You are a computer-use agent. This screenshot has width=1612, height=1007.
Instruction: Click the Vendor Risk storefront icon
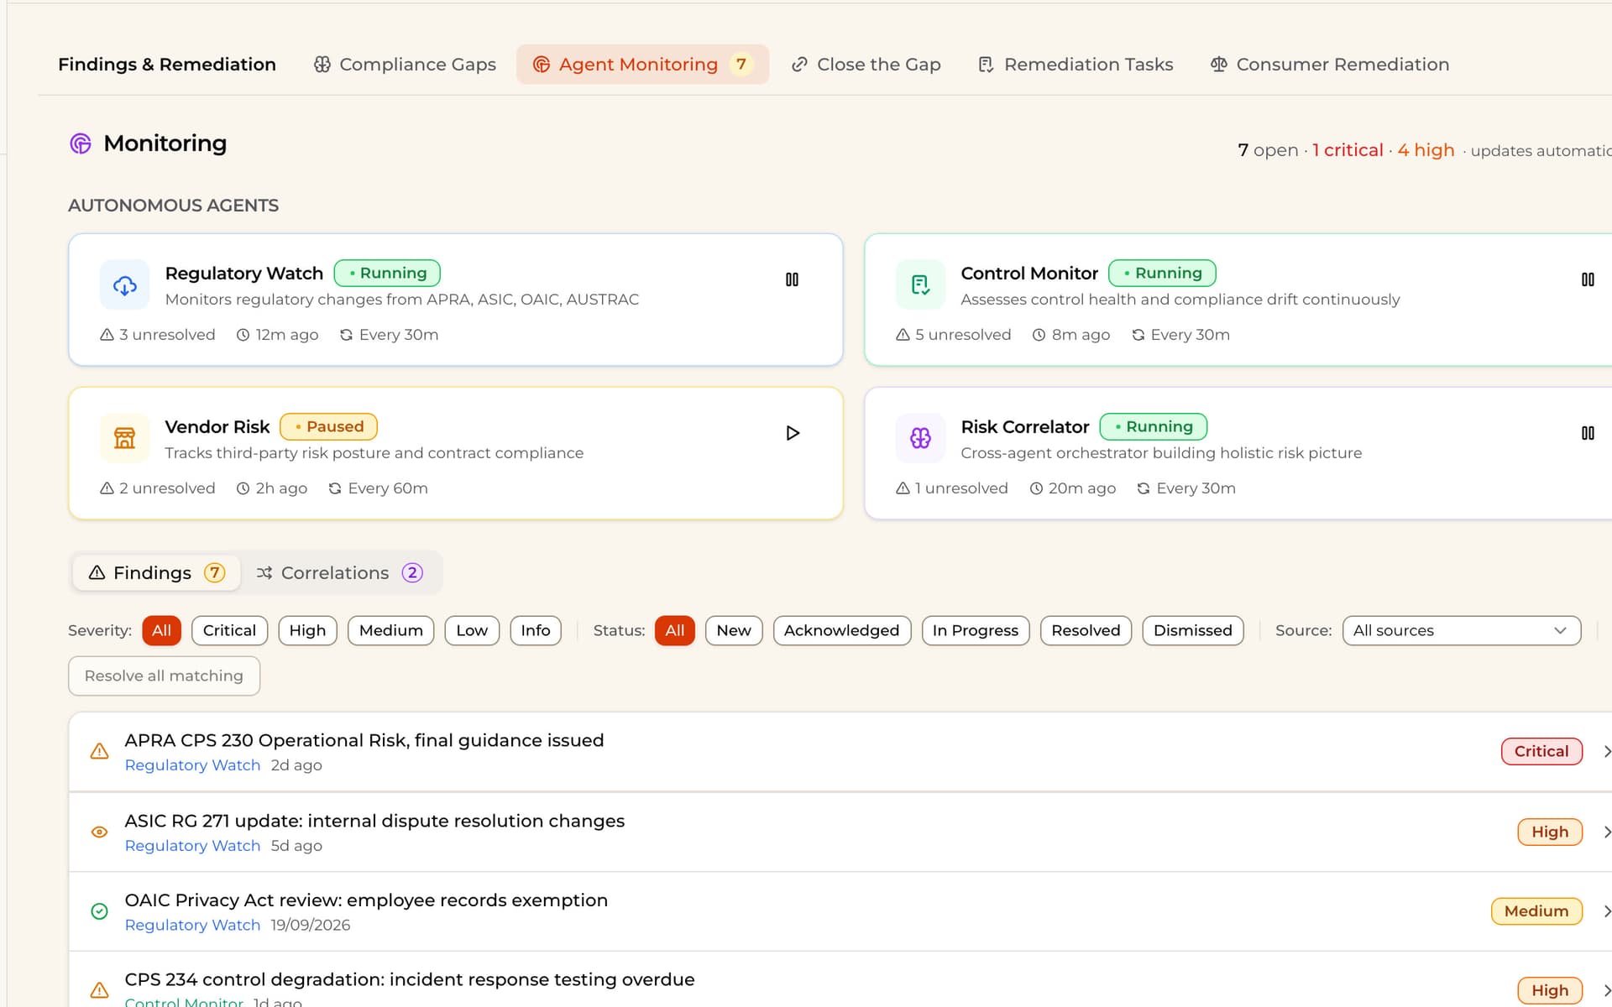[x=125, y=438]
